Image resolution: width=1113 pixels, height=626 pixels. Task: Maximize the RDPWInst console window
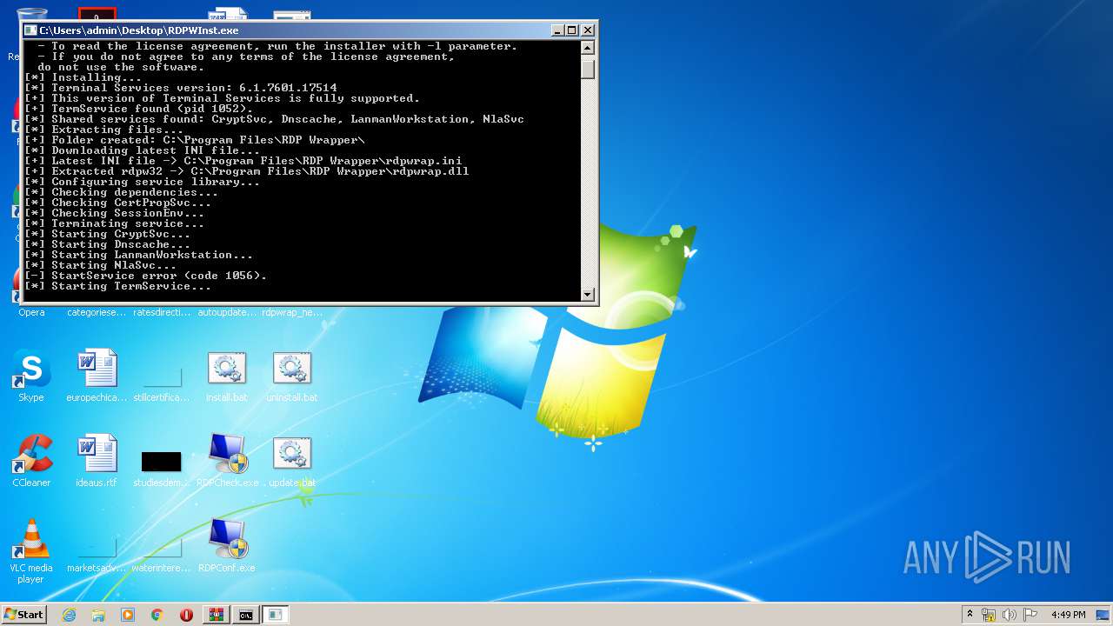click(572, 30)
